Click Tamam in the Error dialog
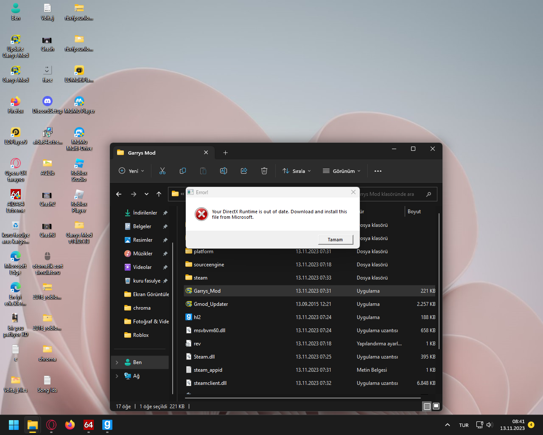 (335, 240)
